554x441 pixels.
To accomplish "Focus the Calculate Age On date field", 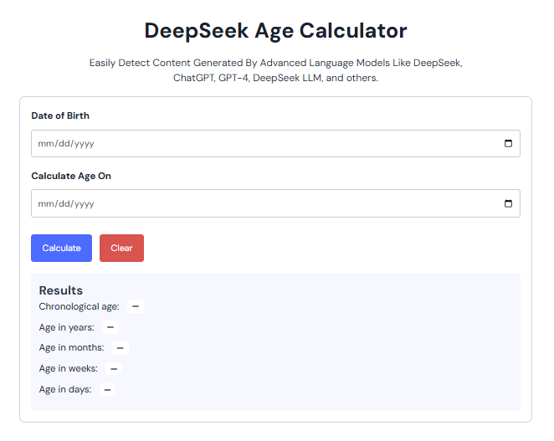I will (275, 203).
